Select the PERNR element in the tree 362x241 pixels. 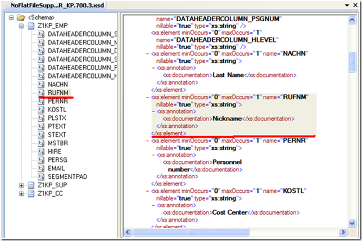(58, 101)
